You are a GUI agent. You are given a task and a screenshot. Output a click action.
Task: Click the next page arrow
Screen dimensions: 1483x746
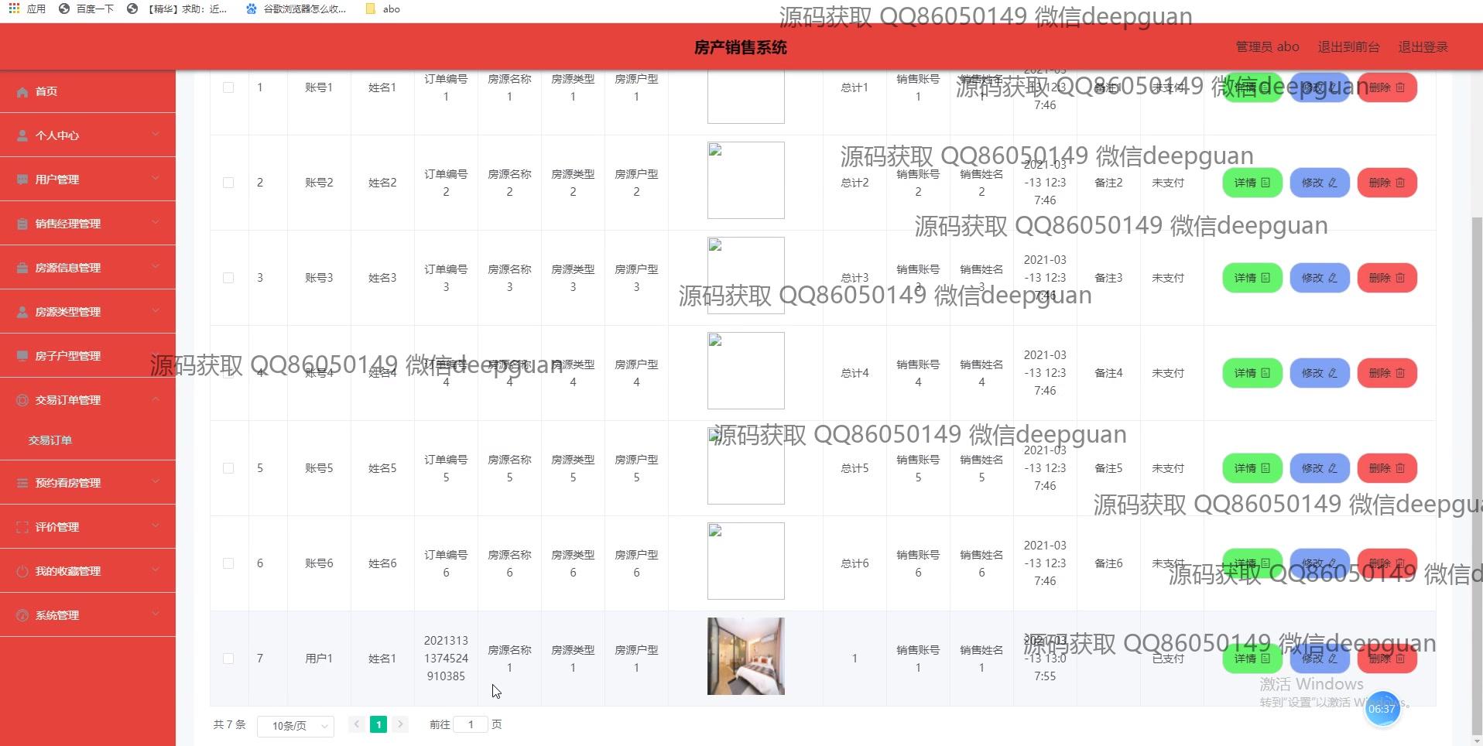pos(400,724)
